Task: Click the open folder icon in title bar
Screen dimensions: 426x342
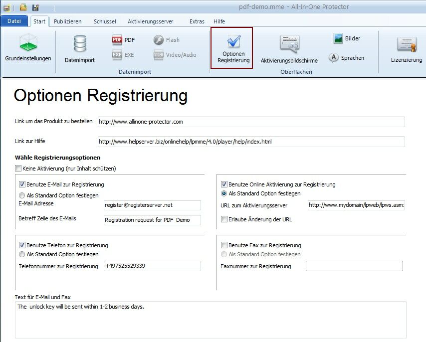Action: coord(23,7)
